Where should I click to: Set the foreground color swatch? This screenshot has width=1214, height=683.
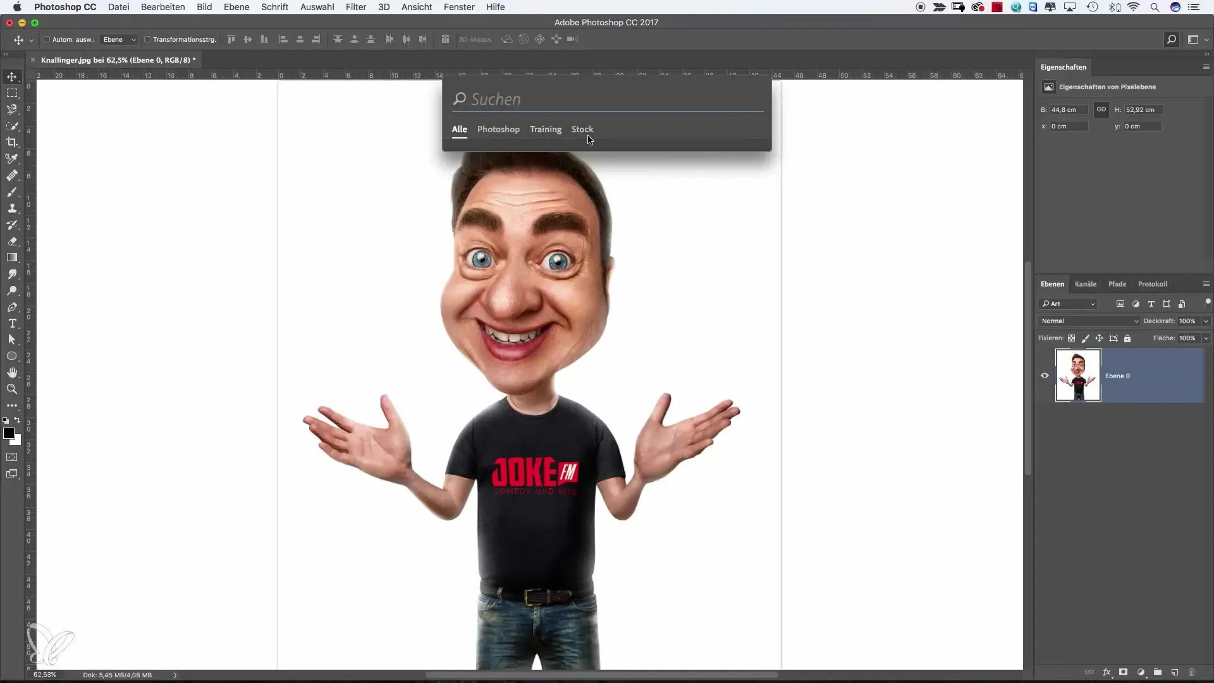[x=8, y=433]
